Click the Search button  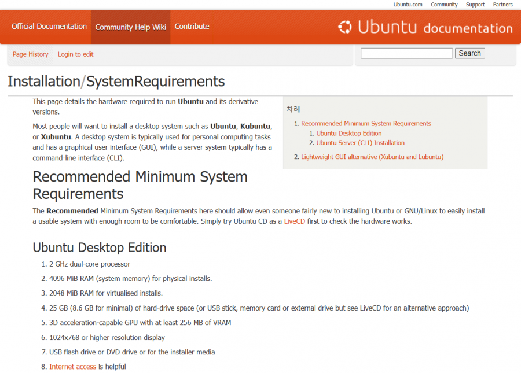(470, 53)
